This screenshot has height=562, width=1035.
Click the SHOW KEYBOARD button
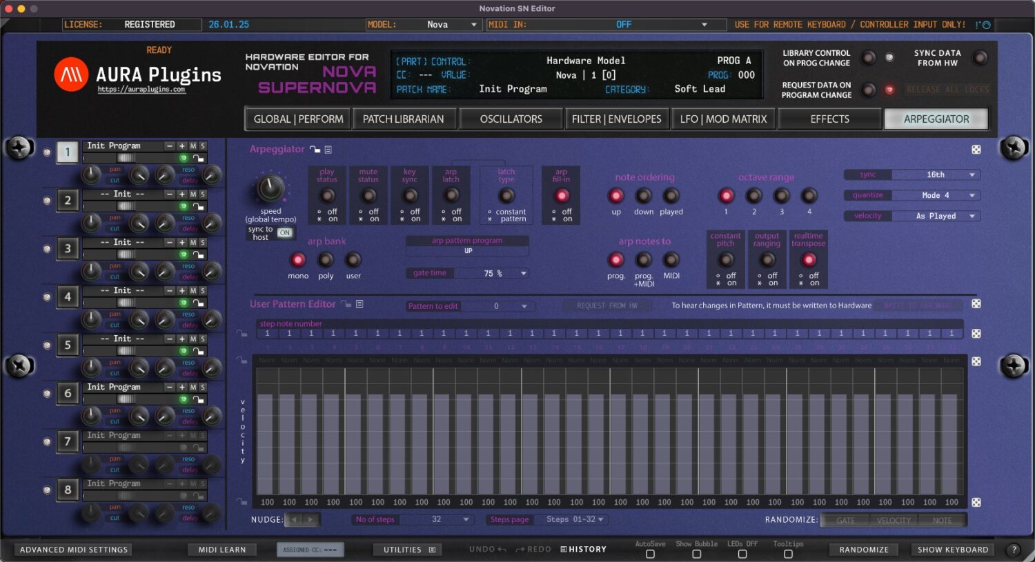pos(953,549)
